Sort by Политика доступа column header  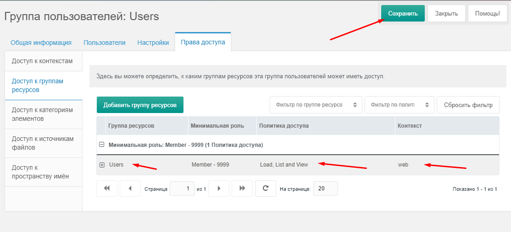(326, 126)
